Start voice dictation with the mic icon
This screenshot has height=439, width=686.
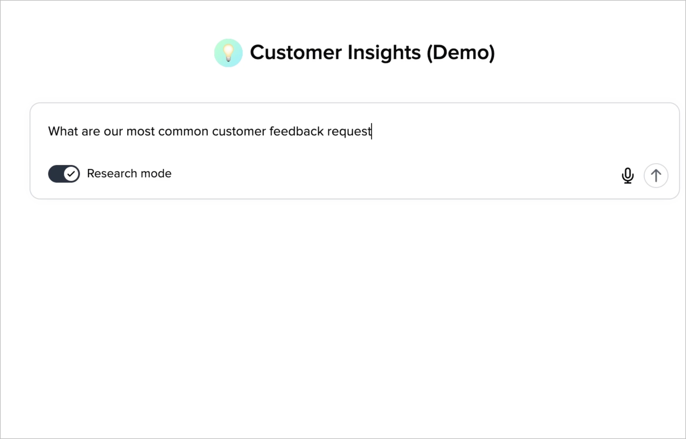pyautogui.click(x=627, y=176)
